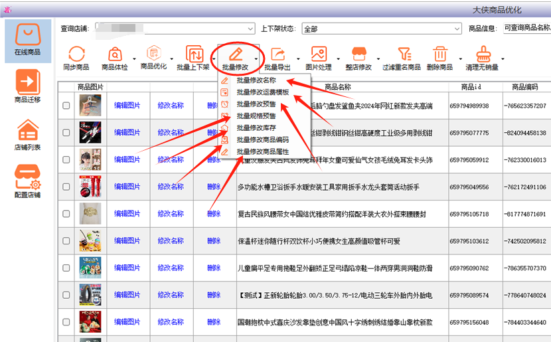Open the 上下架状态 dropdown showing 全部
Screen dimensions: 551x342
[457, 29]
